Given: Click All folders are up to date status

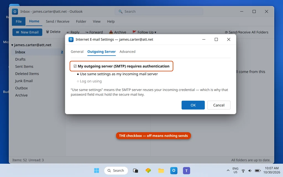Looking at the screenshot, I should point(251,160).
